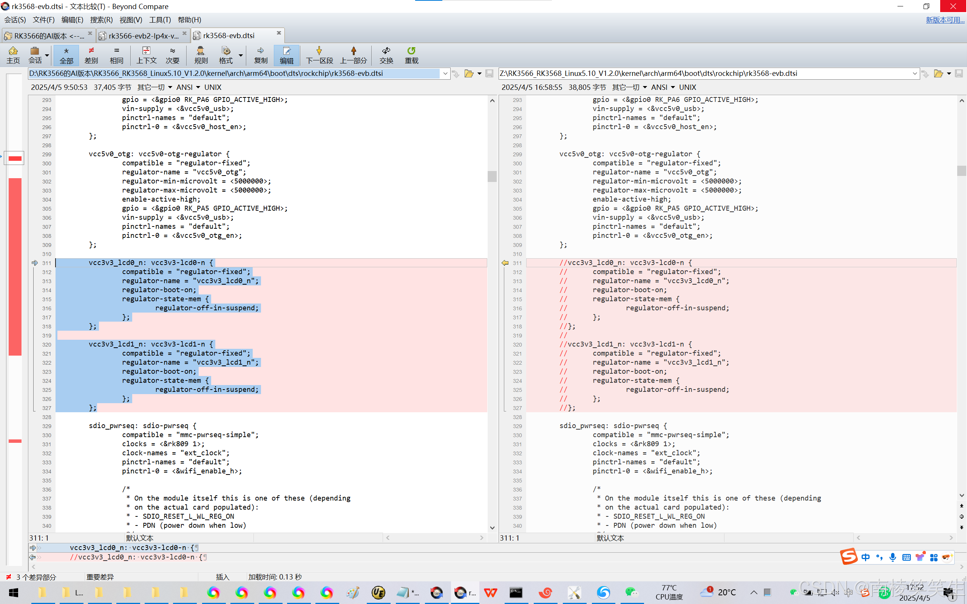Close the rk3568-evb.dtsi tab
This screenshot has height=604, width=967.
pyautogui.click(x=279, y=33)
